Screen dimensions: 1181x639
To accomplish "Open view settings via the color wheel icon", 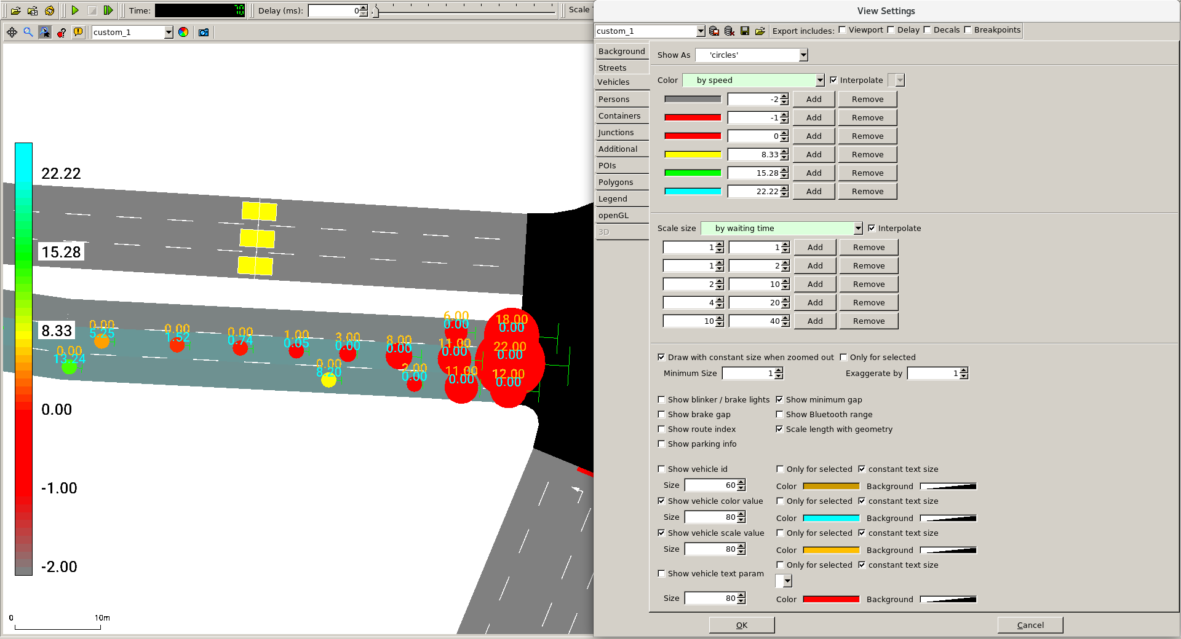I will click(x=183, y=32).
